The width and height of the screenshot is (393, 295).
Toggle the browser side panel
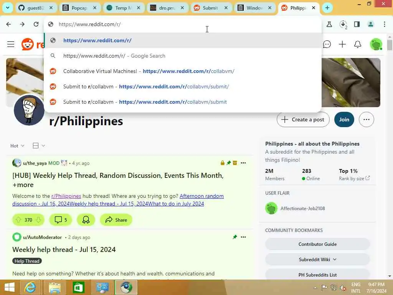point(357,24)
